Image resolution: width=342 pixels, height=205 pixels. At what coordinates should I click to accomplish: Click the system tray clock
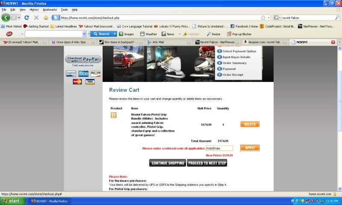(332, 201)
